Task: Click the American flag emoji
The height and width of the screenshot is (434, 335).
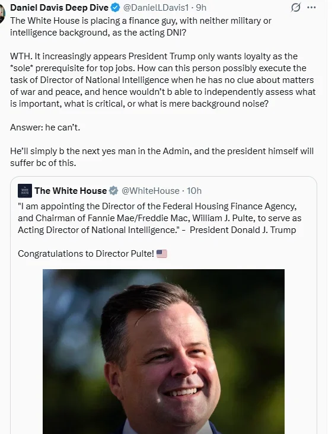Action: click(x=162, y=254)
